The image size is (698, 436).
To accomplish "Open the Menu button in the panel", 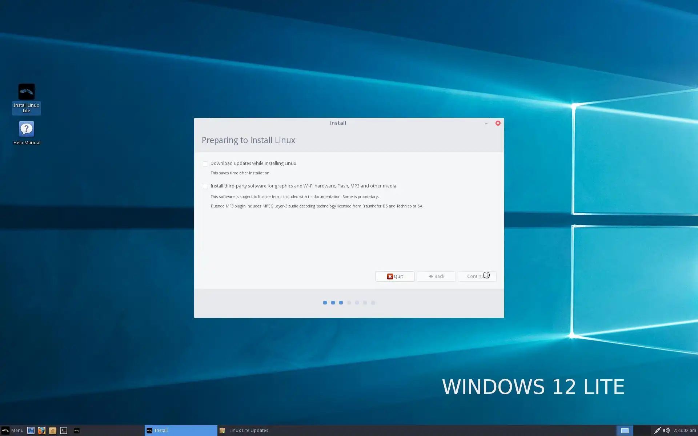I will (x=13, y=431).
